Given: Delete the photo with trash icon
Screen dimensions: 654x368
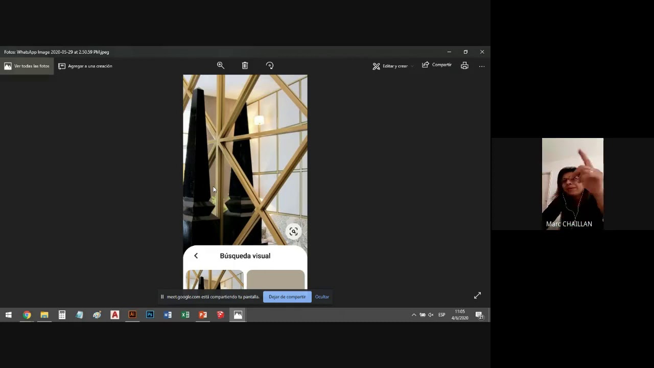Looking at the screenshot, I should click(x=245, y=65).
